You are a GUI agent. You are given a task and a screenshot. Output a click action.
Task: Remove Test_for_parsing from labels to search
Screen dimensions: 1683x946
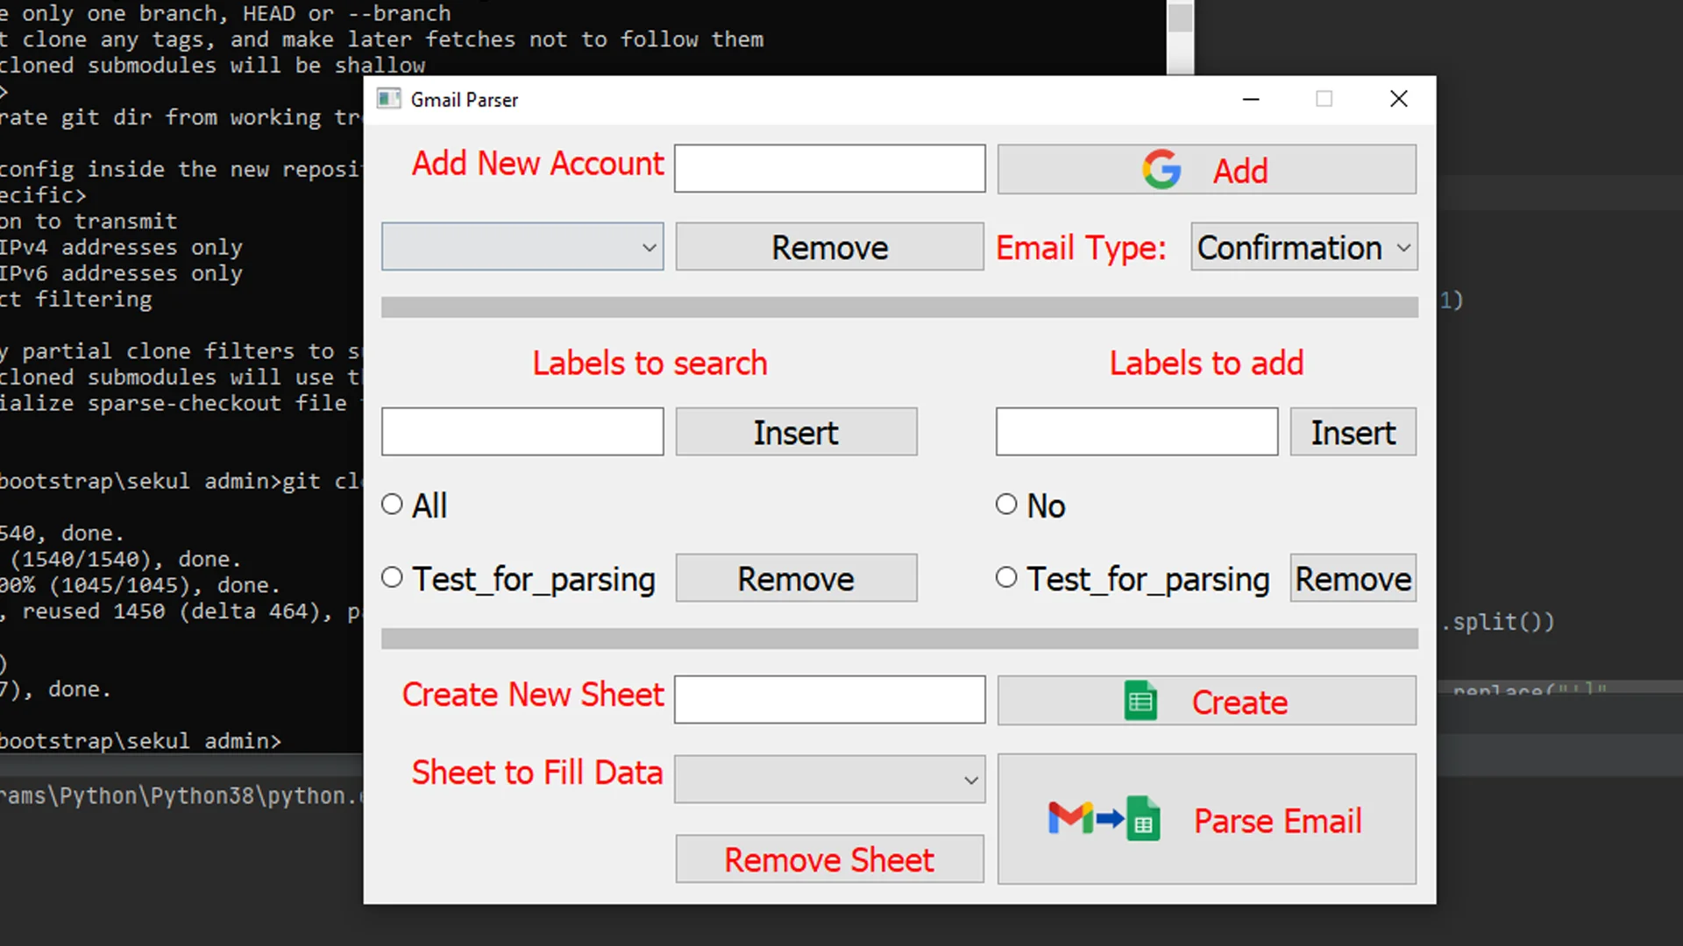point(796,578)
